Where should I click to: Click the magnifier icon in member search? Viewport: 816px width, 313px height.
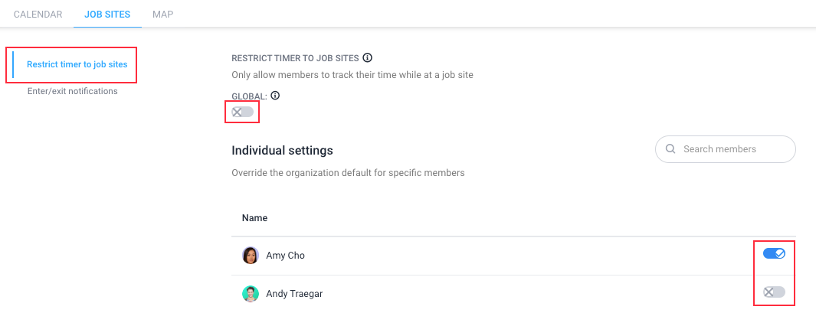point(671,149)
